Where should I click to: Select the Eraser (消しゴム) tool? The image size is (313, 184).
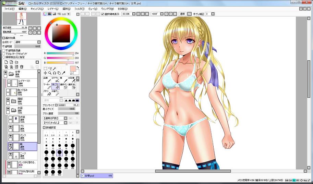coord(56,86)
